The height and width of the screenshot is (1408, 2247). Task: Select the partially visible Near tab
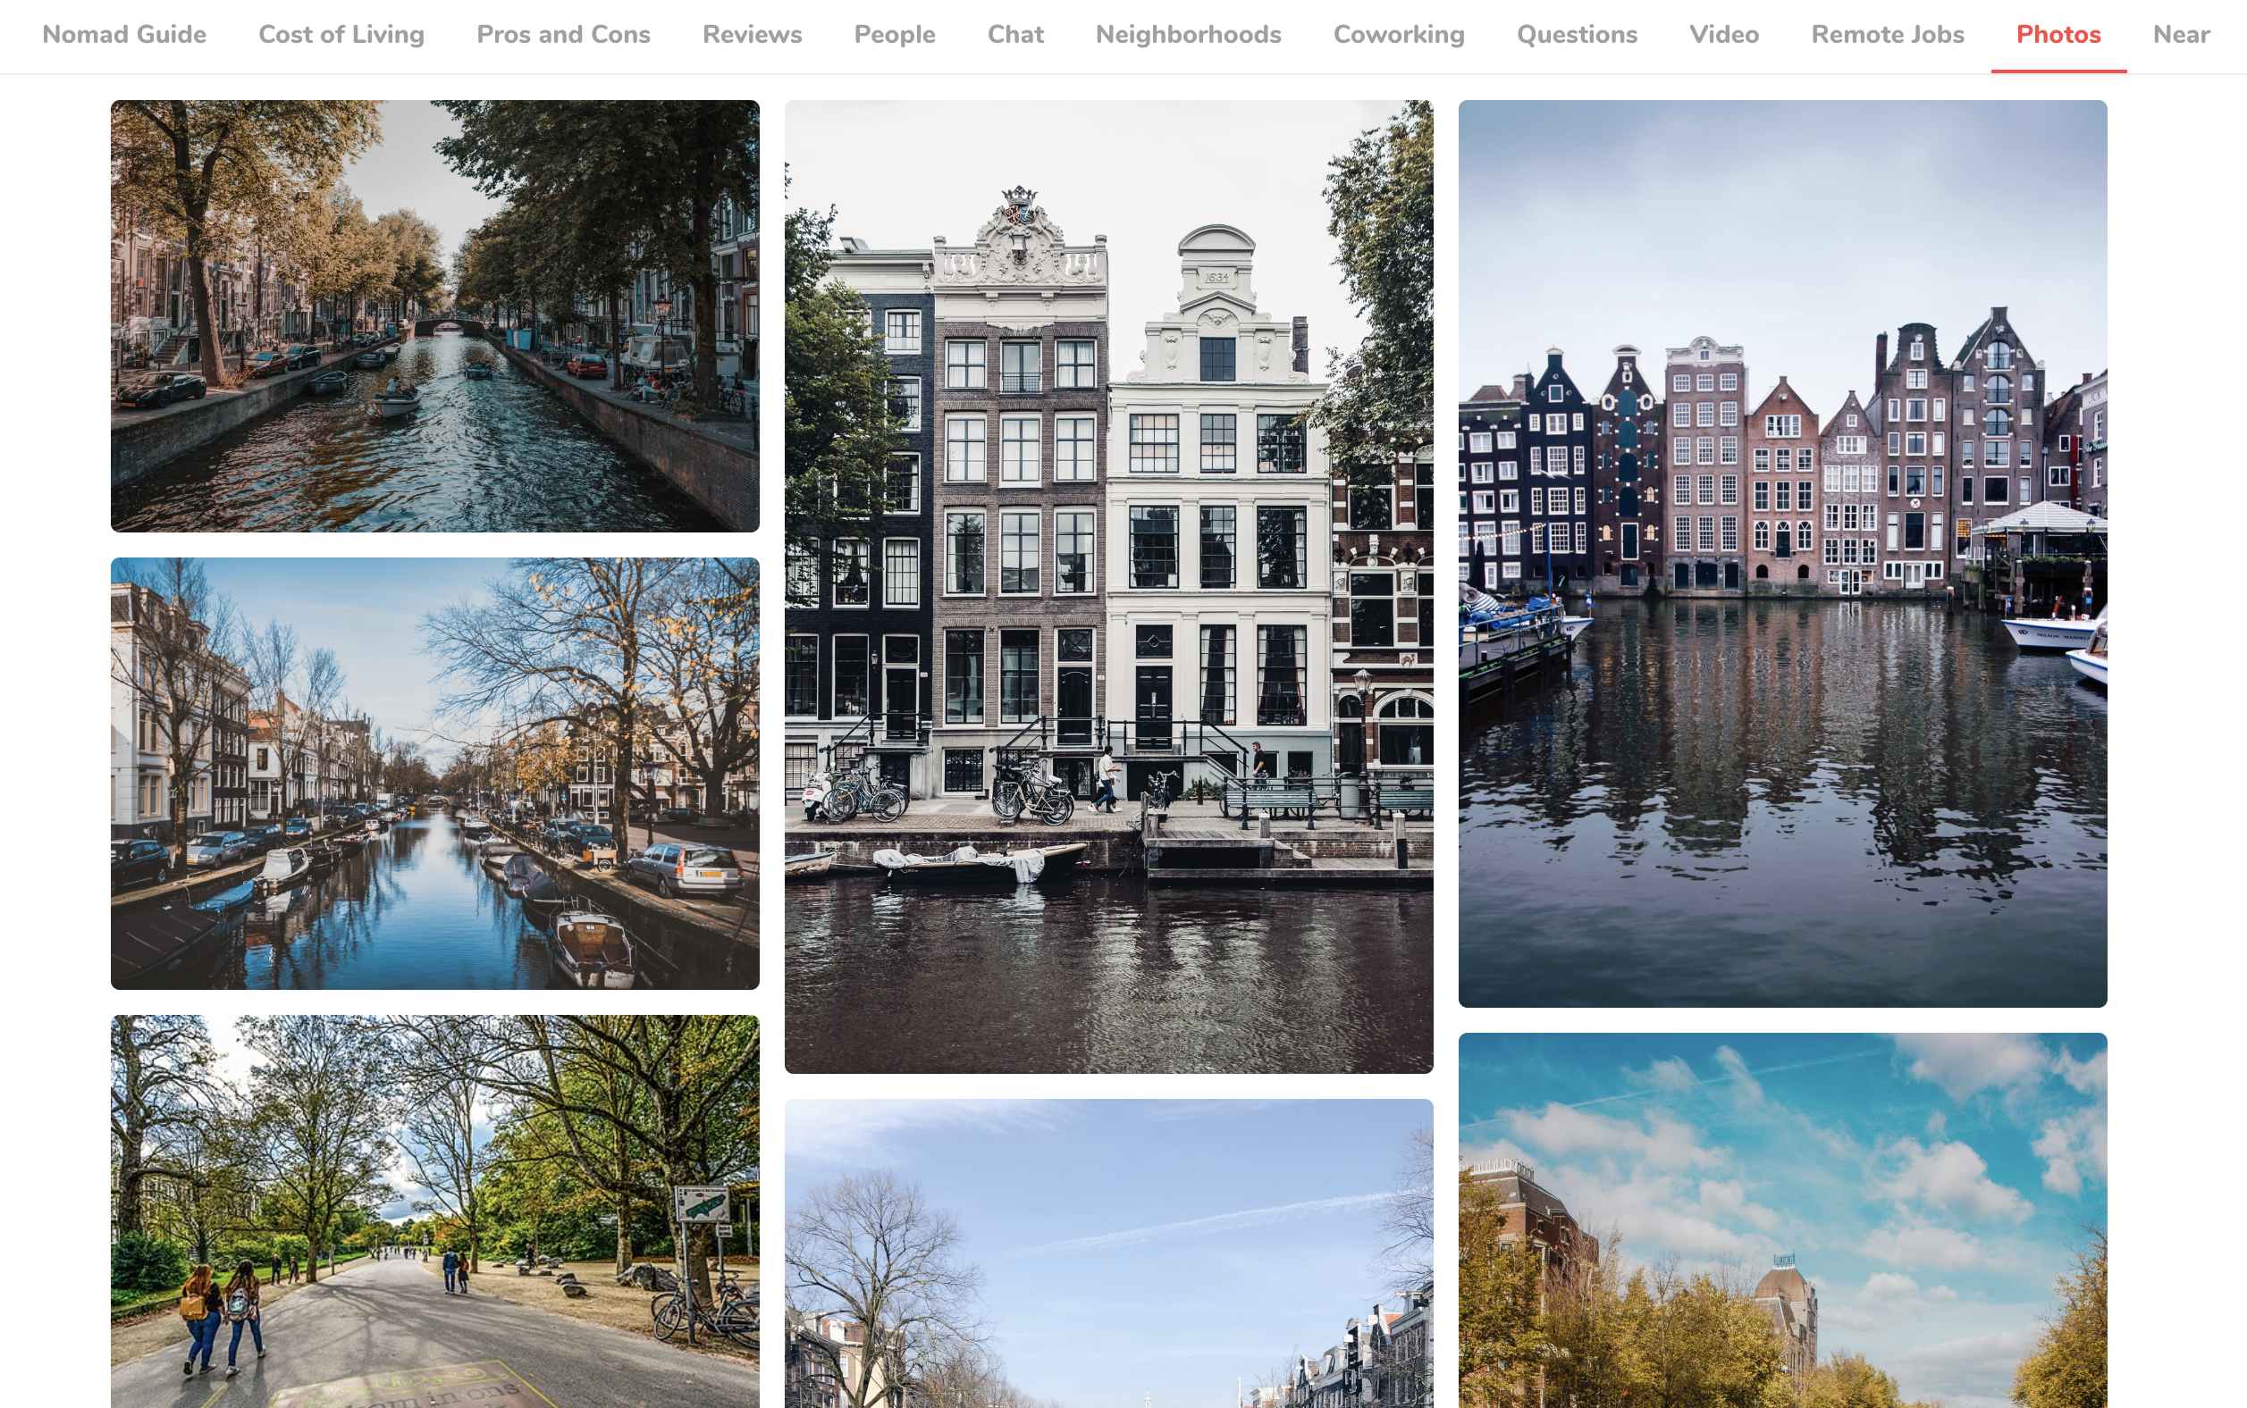(x=2181, y=35)
